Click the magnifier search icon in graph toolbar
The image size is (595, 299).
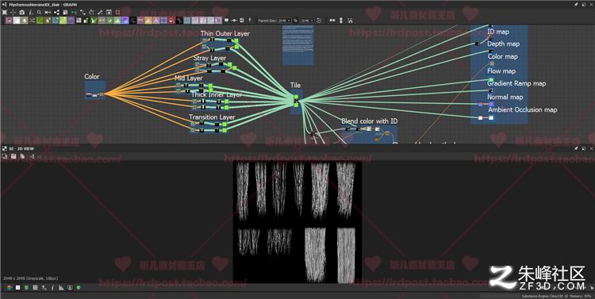(x=39, y=13)
